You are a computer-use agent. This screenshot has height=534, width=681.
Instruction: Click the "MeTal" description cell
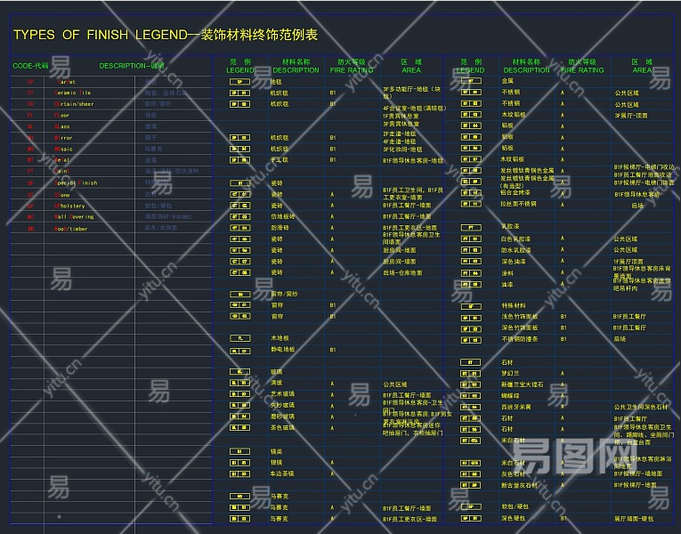(x=61, y=160)
